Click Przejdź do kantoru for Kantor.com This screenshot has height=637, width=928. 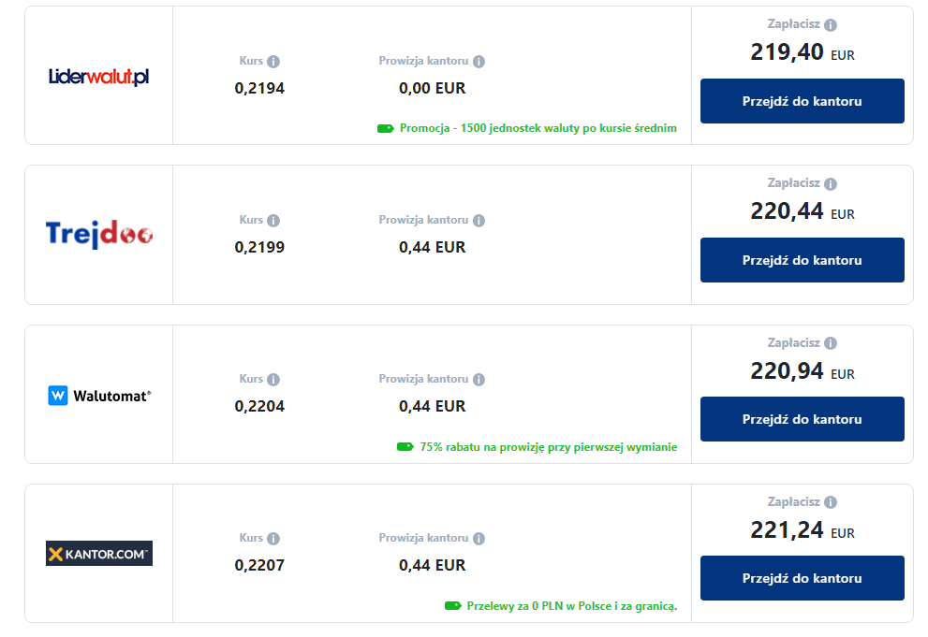point(802,578)
